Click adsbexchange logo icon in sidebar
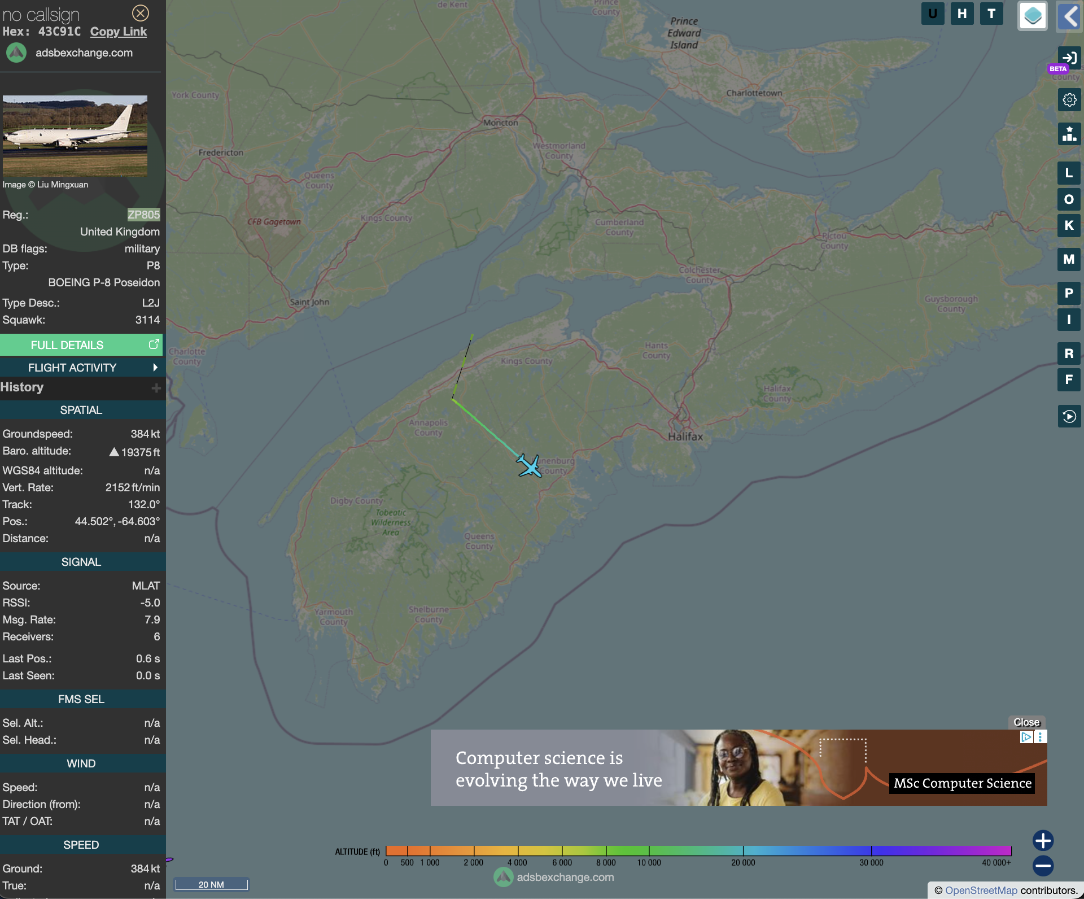The image size is (1084, 899). point(16,53)
